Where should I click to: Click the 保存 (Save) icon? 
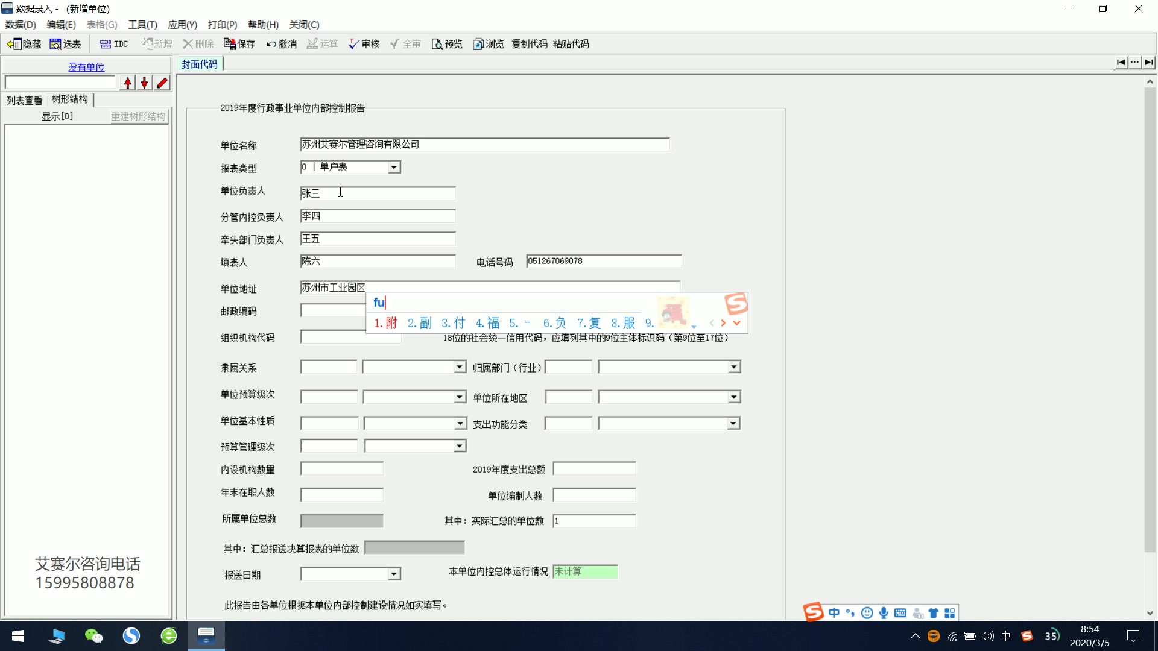(x=242, y=44)
